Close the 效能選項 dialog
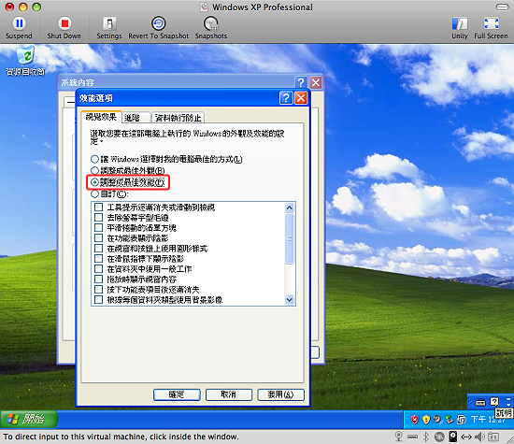514x444 pixels. tap(301, 98)
